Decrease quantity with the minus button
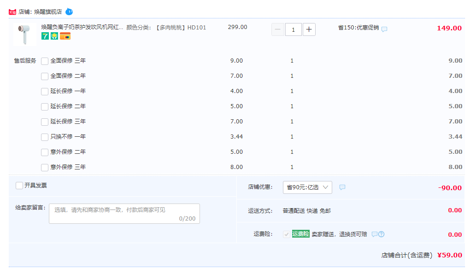 pyautogui.click(x=277, y=29)
